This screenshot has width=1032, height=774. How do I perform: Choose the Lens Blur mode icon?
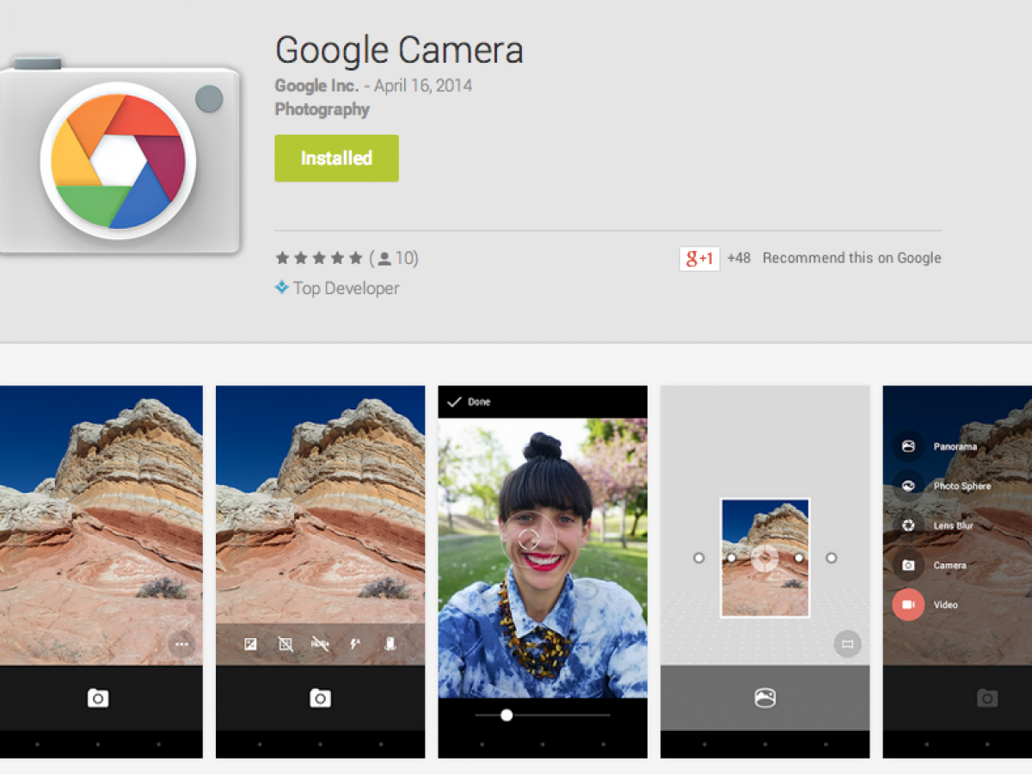(907, 525)
